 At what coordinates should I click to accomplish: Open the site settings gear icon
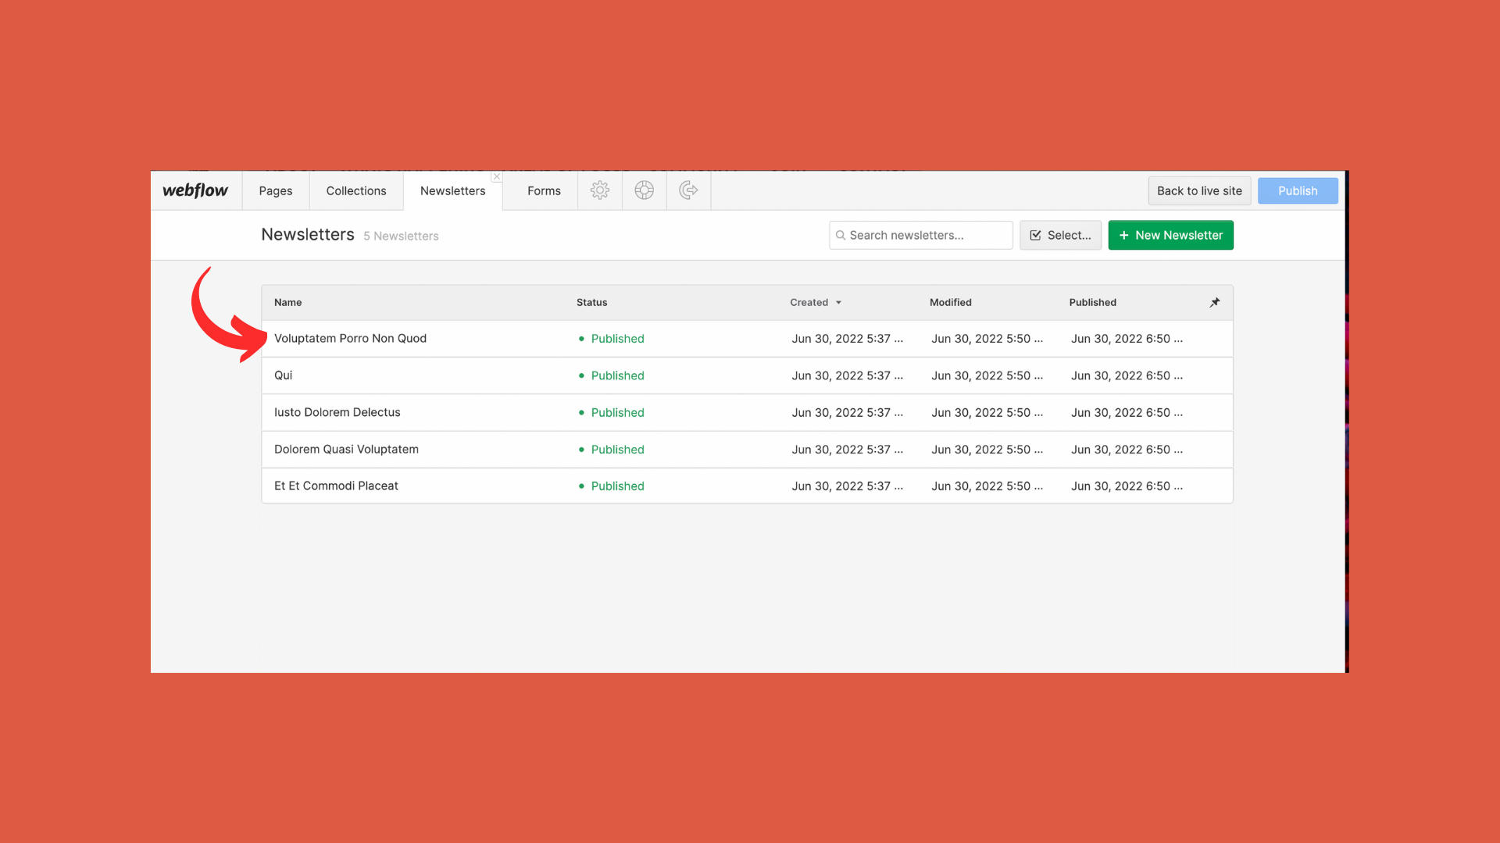click(x=599, y=190)
